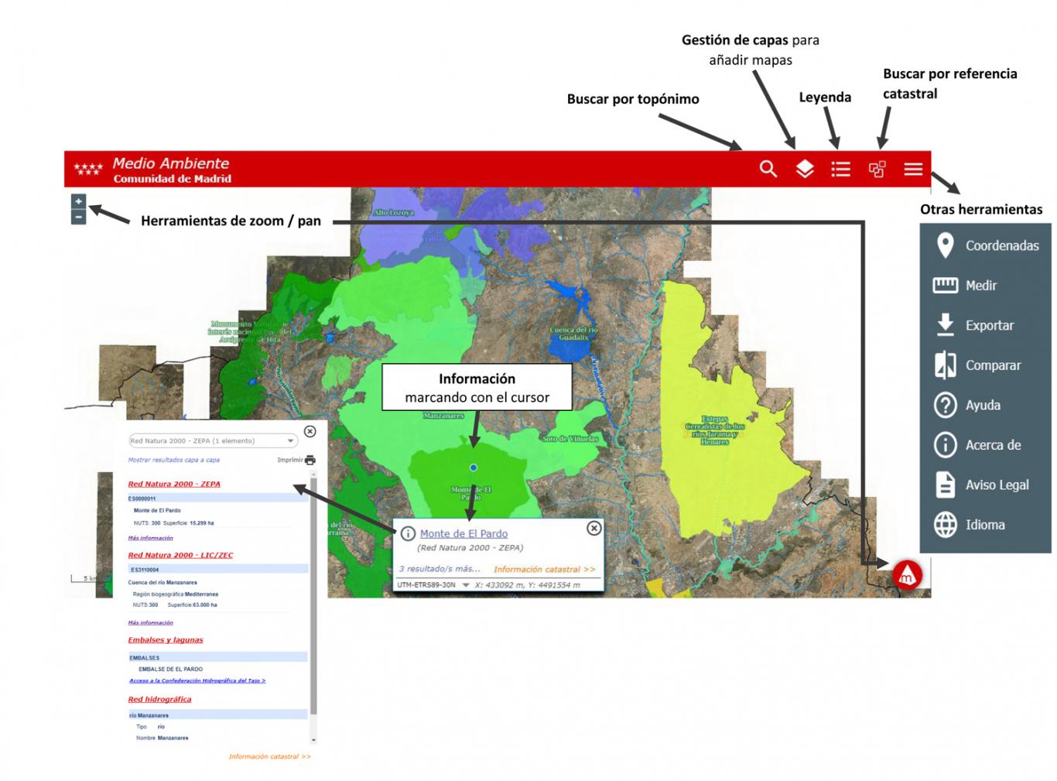Open the Monte de El Pardo link in popup
The height and width of the screenshot is (781, 1057).
click(464, 533)
